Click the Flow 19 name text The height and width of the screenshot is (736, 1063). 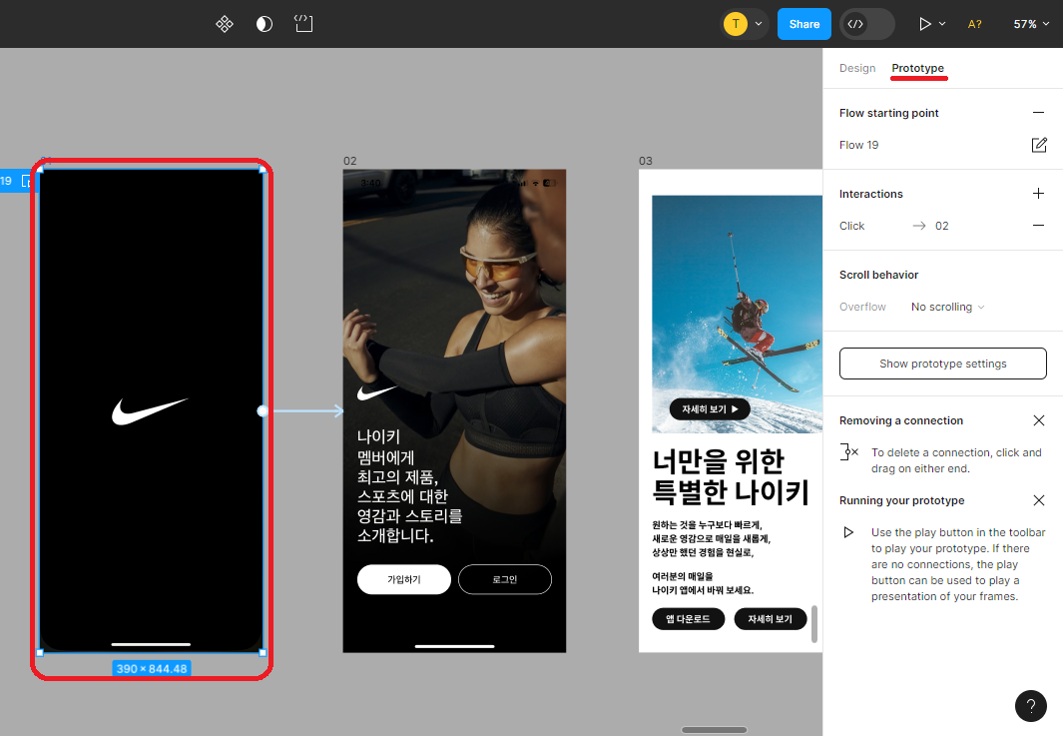click(859, 145)
